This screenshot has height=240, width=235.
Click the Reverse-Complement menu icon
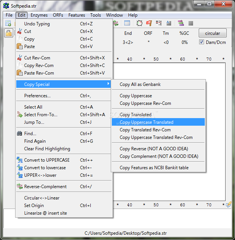tap(20, 186)
